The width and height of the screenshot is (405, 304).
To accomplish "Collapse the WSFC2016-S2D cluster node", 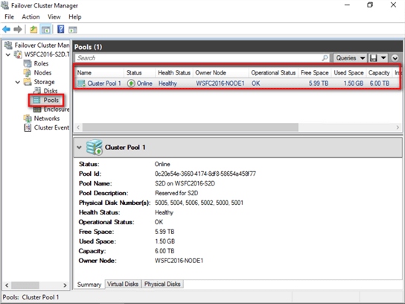I will tap(8, 54).
